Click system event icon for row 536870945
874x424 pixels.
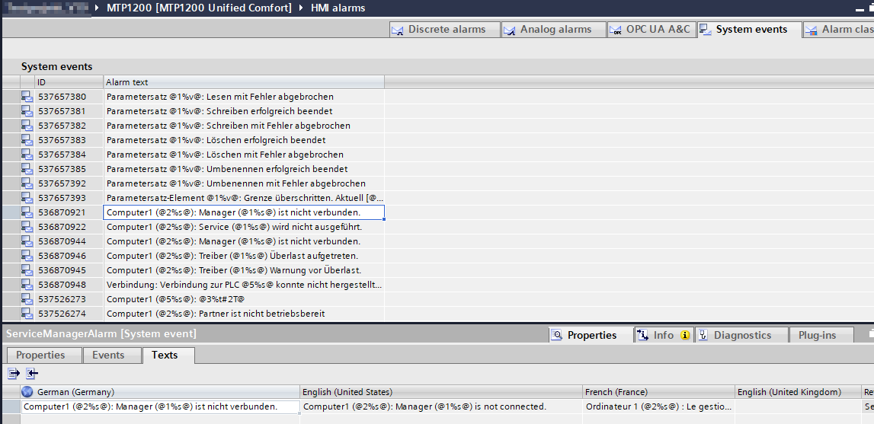coord(27,270)
